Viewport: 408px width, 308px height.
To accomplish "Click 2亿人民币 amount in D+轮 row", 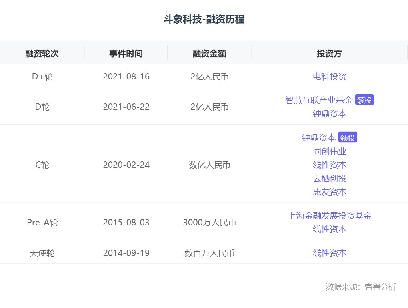I will tap(210, 76).
